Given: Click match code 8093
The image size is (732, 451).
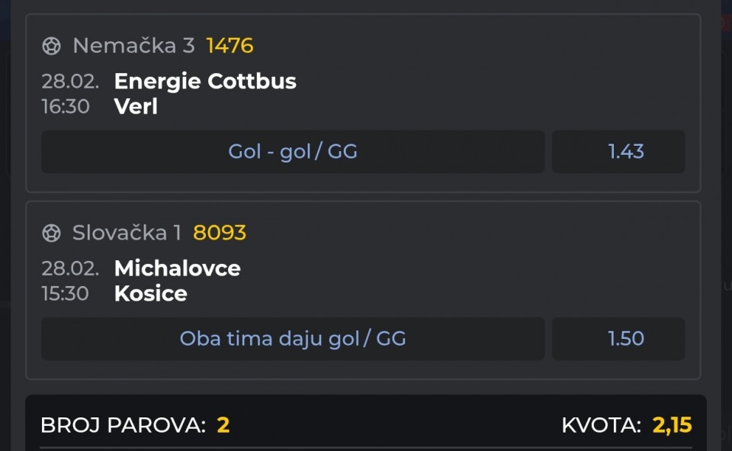Looking at the screenshot, I should (220, 233).
